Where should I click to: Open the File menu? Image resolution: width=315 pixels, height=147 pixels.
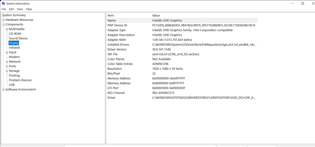point(4,9)
